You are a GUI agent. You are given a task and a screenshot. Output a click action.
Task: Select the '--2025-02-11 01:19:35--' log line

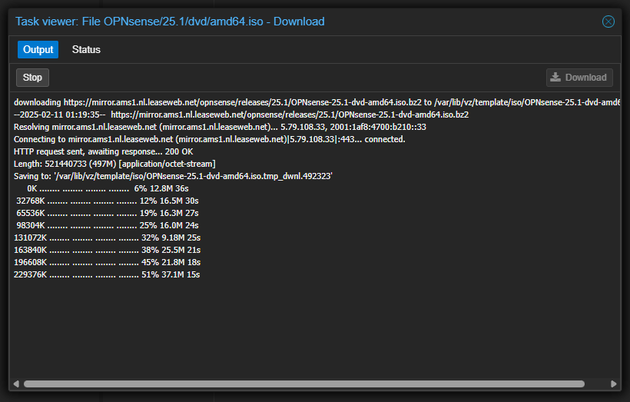(x=241, y=115)
